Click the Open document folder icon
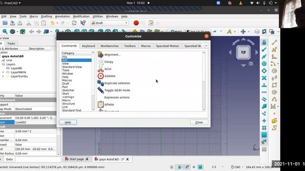Screen dimensions: 305x171 tap(5, 23)
